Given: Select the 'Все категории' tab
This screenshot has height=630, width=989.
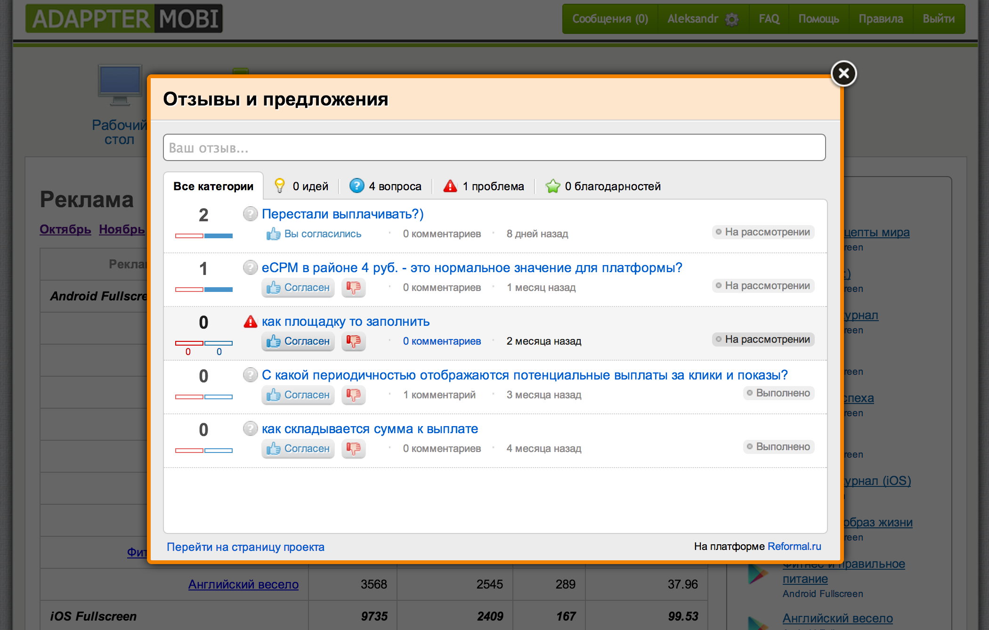Looking at the screenshot, I should (213, 186).
